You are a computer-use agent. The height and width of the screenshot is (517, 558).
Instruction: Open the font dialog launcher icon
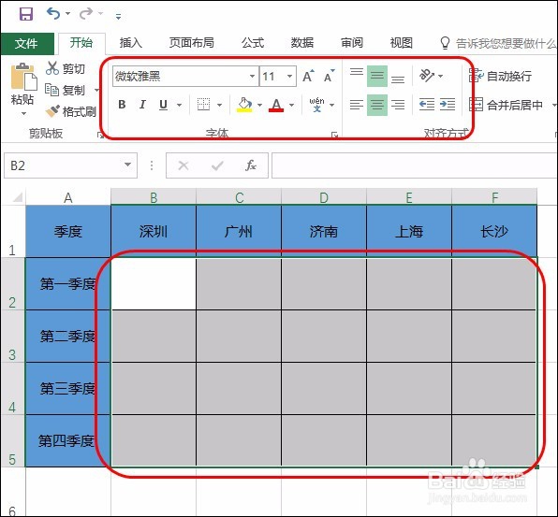click(334, 135)
